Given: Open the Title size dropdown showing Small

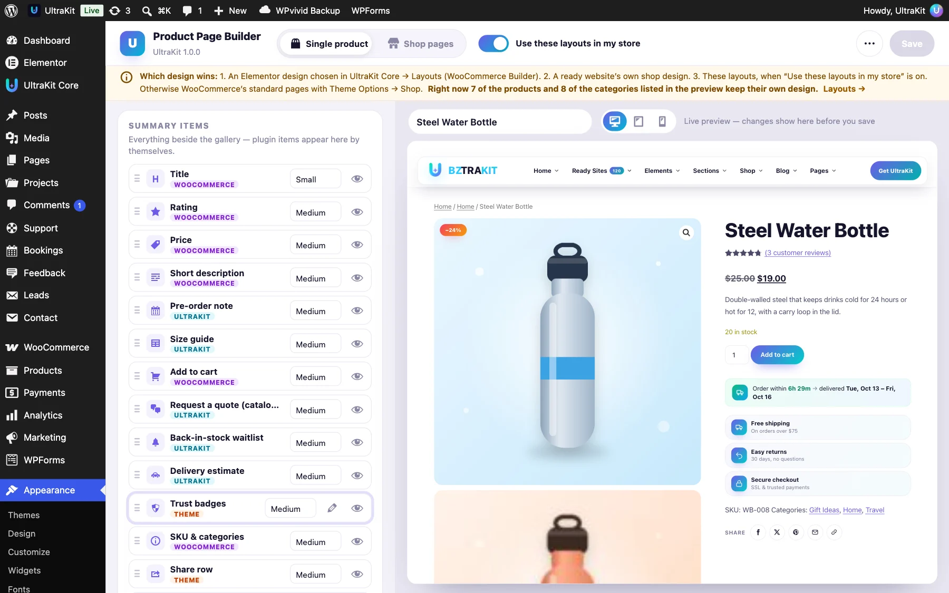Looking at the screenshot, I should point(315,179).
